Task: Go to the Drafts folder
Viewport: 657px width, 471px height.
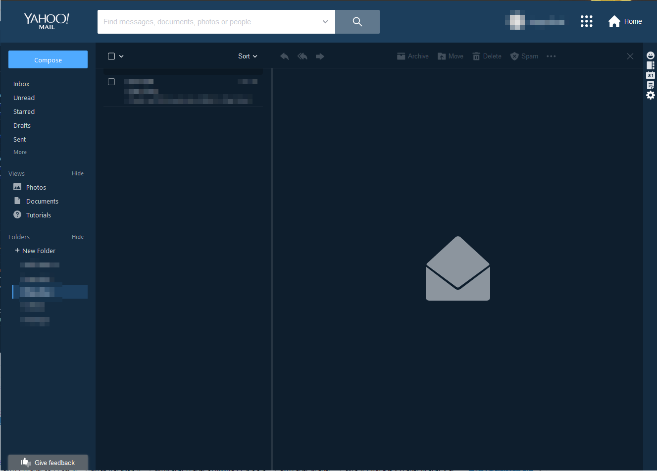Action: coord(22,125)
